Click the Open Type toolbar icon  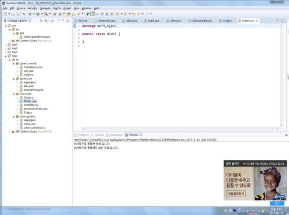(69, 14)
